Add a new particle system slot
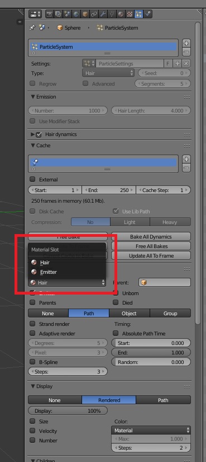Image resolution: width=206 pixels, height=462 pixels. 186,43
